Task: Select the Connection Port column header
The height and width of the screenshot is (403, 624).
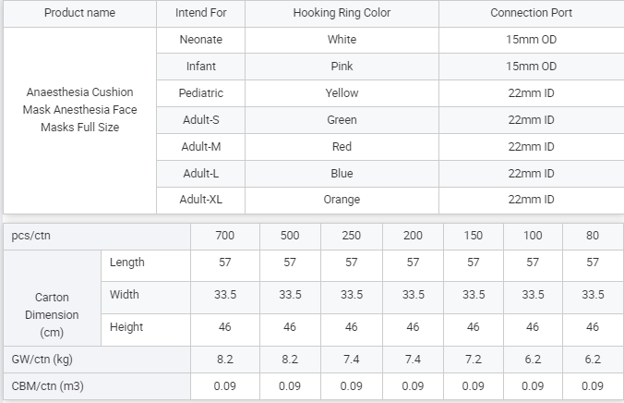Action: click(531, 13)
